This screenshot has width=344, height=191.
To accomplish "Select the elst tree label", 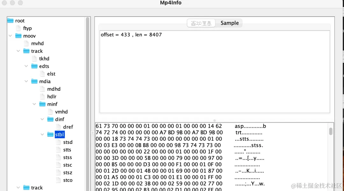I will click(51, 74).
